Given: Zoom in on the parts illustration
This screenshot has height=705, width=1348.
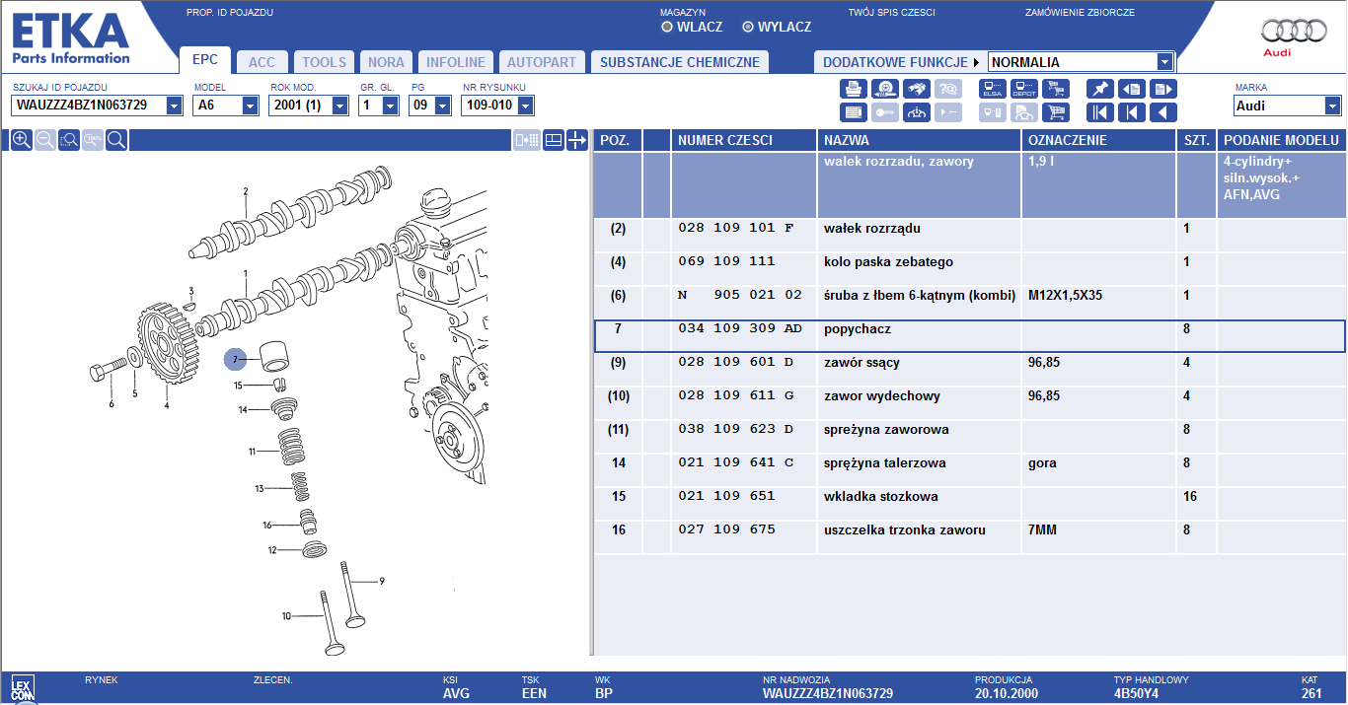Looking at the screenshot, I should [21, 140].
